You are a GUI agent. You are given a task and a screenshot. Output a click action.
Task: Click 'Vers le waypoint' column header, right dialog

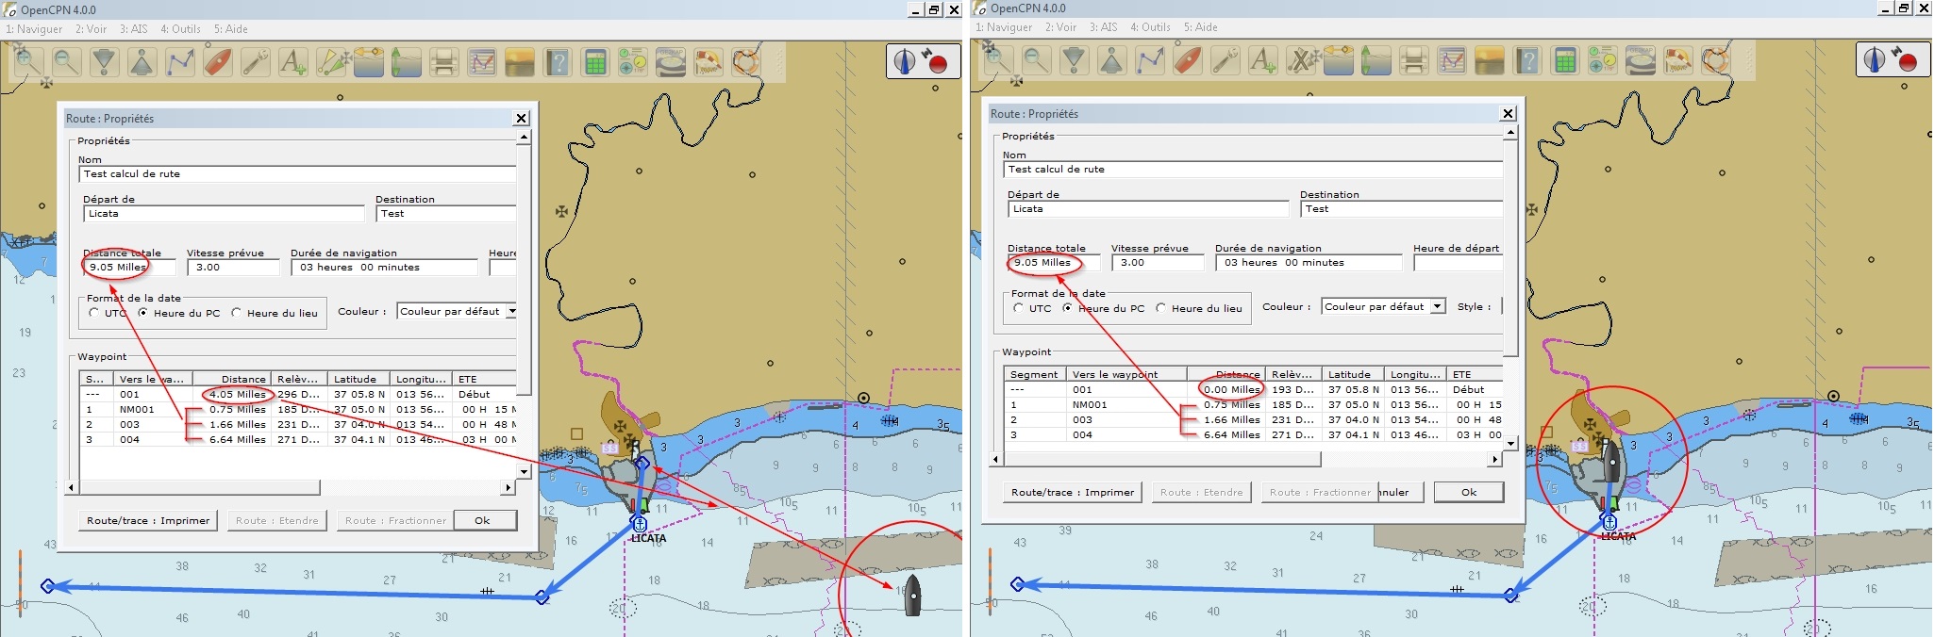[x=1126, y=374]
